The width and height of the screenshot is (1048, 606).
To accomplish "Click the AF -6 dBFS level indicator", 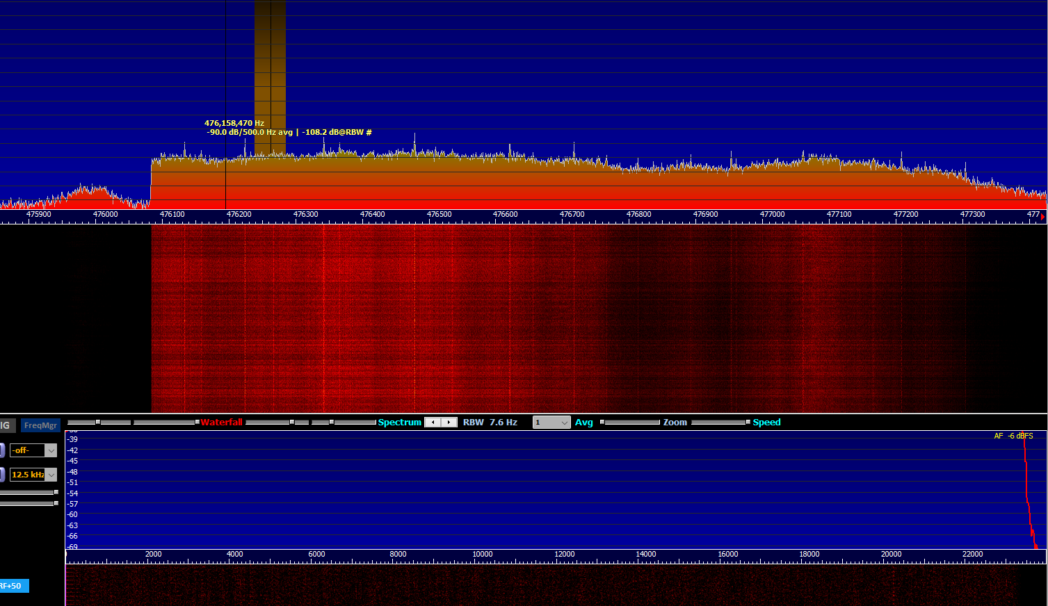I will (1014, 436).
